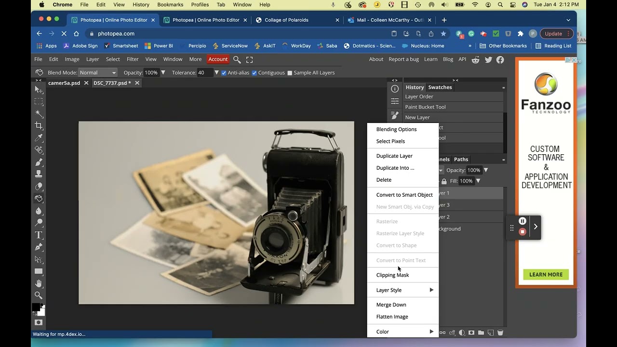This screenshot has width=617, height=347.
Task: Open the Brush settings panel icon
Action: pyautogui.click(x=395, y=115)
